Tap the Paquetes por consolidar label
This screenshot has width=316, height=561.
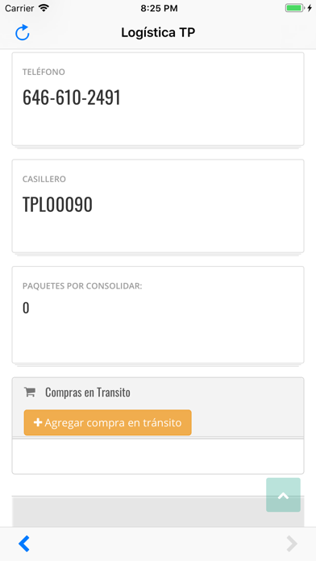point(82,286)
